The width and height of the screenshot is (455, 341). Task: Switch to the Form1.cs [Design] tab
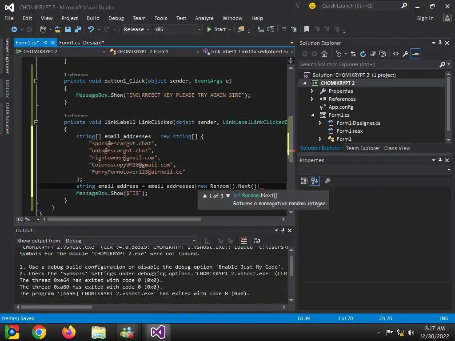[x=82, y=43]
